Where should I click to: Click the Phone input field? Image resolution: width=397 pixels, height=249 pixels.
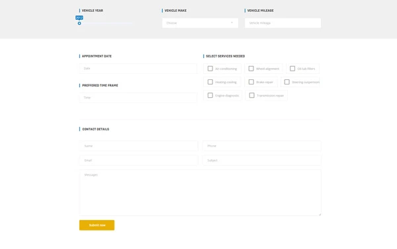[262, 146]
